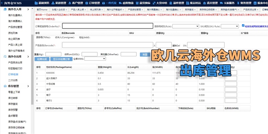The width and height of the screenshot is (268, 134).
Task: Close the 海外仓开箱清点 tab with its X
Action: coord(123,10)
